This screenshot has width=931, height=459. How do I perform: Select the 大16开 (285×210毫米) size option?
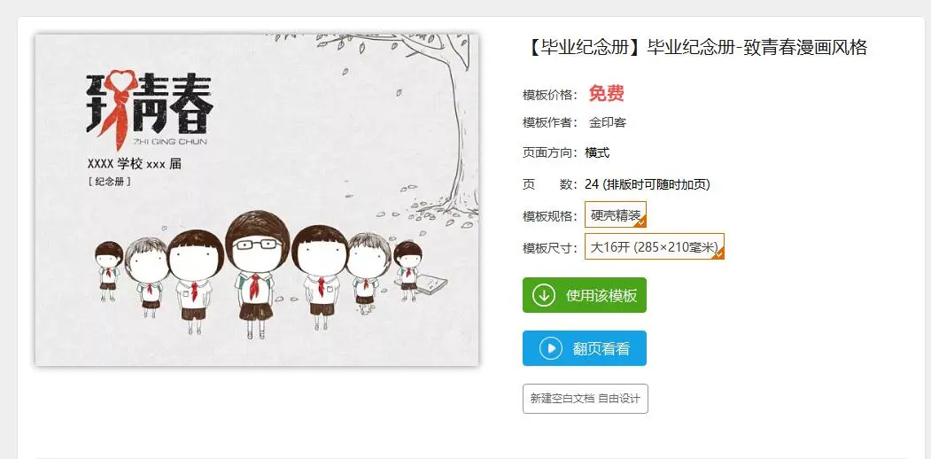tap(655, 246)
